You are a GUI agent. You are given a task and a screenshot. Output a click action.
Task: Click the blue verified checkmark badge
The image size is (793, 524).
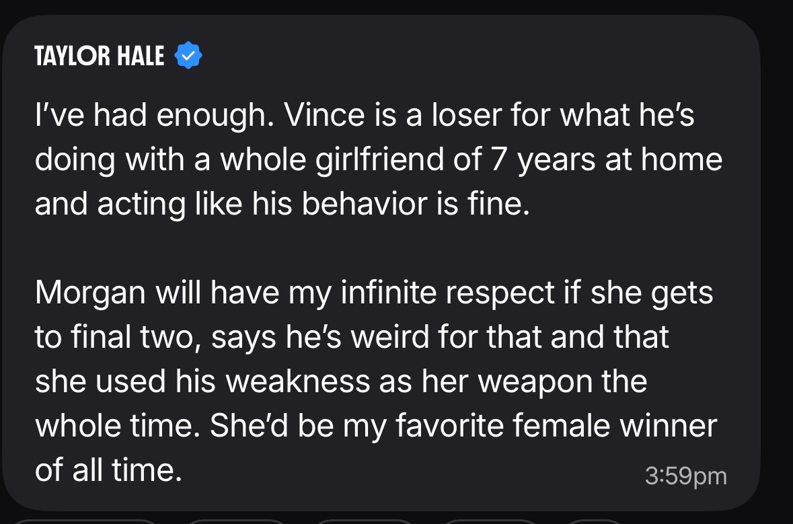coord(188,55)
